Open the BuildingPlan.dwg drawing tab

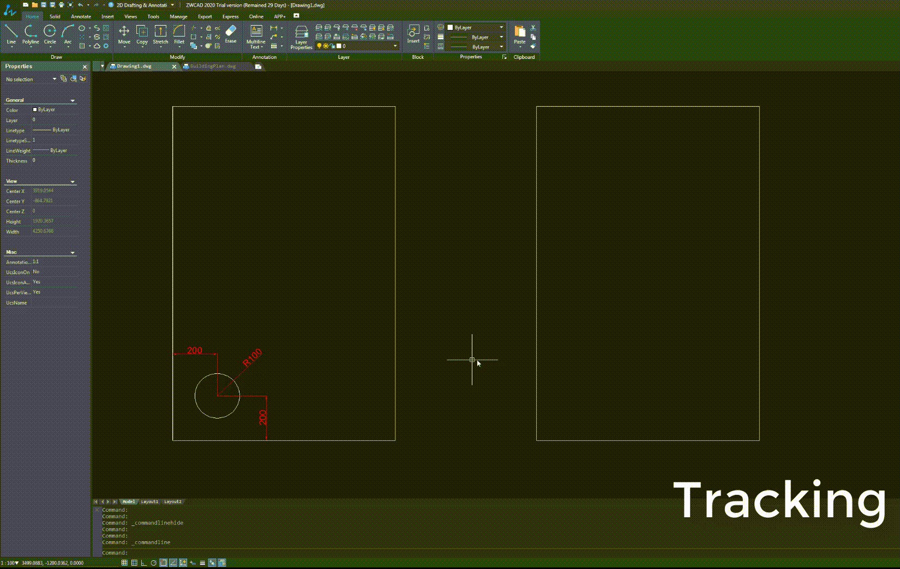coord(212,66)
